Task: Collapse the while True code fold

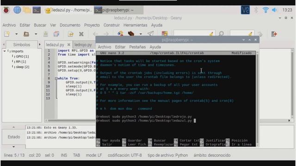Action: [x=56, y=78]
